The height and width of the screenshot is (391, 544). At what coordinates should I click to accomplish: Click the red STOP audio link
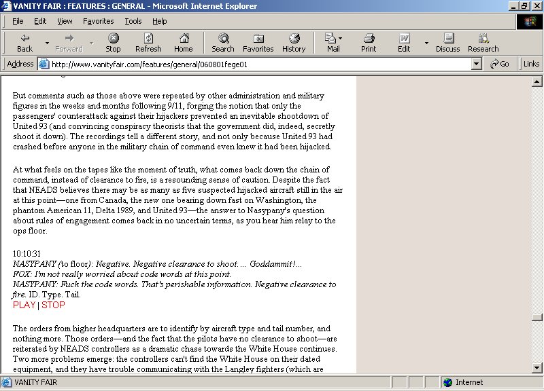tap(53, 305)
